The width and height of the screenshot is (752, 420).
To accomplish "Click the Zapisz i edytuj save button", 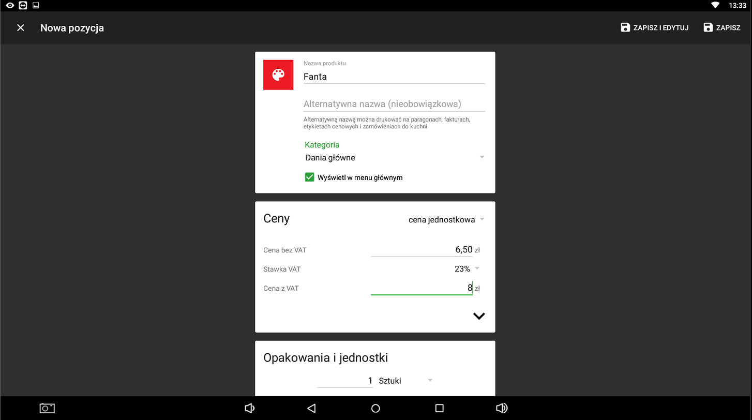I will click(654, 28).
